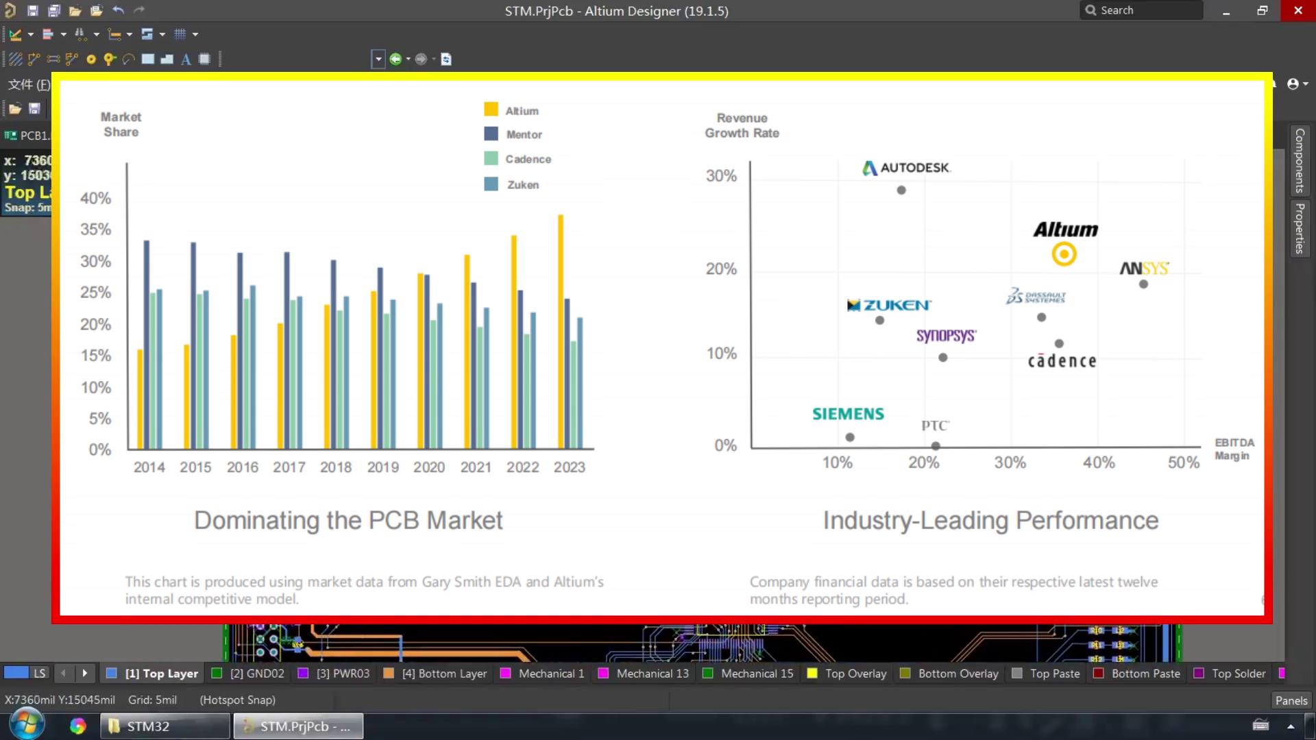Select the interactive differential pair routing icon

(53, 60)
